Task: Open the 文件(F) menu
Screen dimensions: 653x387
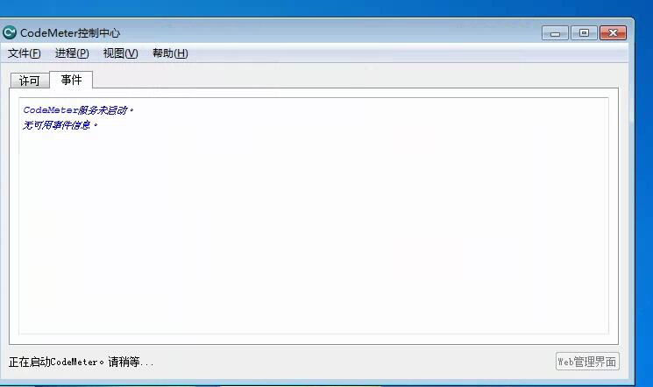Action: coord(25,53)
